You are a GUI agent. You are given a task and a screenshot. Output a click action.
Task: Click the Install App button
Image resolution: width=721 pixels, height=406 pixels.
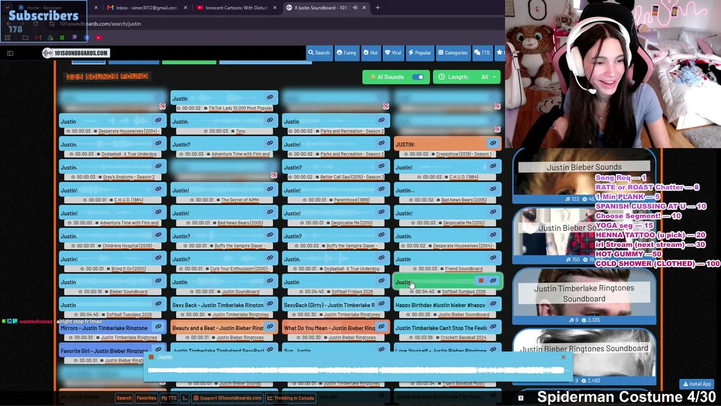pyautogui.click(x=697, y=385)
